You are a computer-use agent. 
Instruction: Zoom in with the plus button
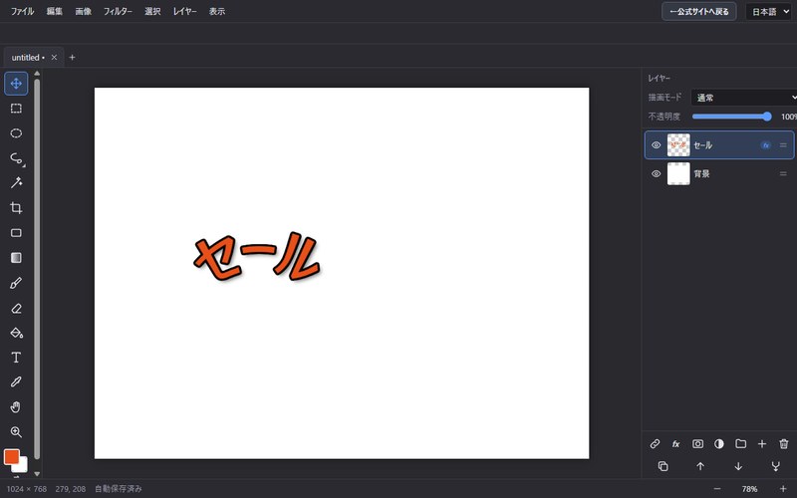tap(783, 489)
